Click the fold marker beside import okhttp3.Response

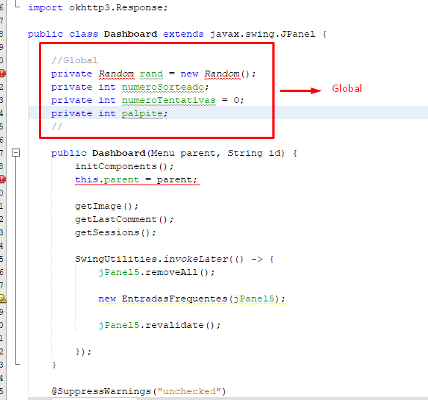click(x=17, y=6)
